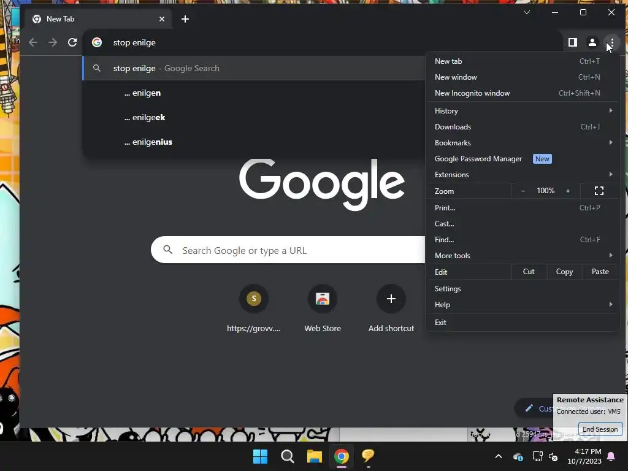Select Exit from the menu

(523, 323)
